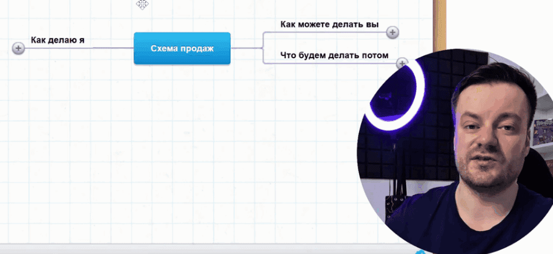Click the small blue icon at bottom edge
Screen dimensions: 553x254
[x=420, y=252]
